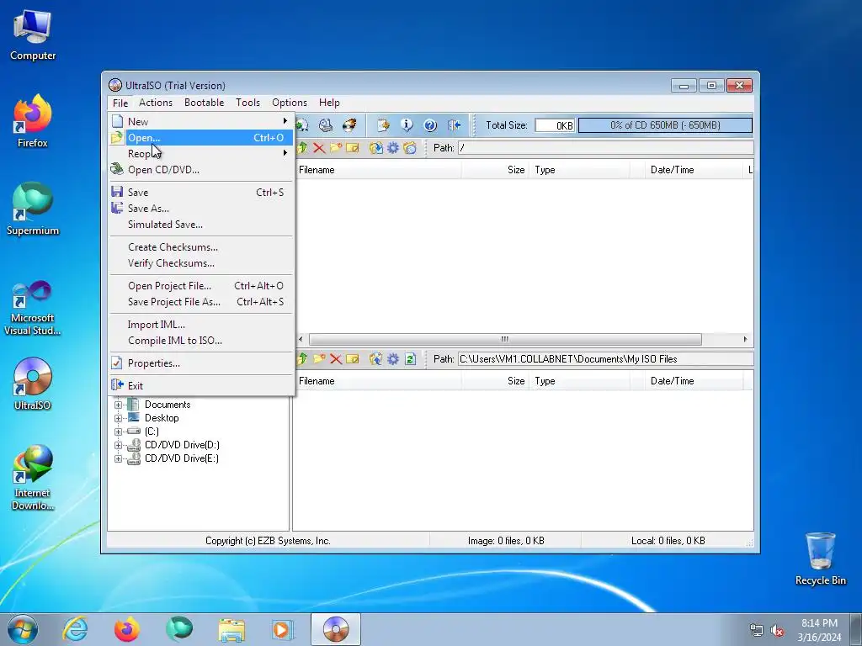Choose Open... from the File menu
862x646 pixels.
pyautogui.click(x=200, y=138)
